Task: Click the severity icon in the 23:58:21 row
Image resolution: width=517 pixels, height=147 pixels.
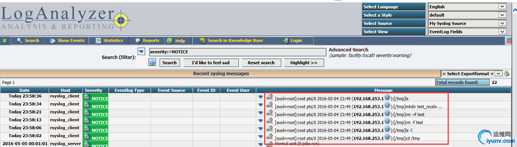Action: pos(87,113)
